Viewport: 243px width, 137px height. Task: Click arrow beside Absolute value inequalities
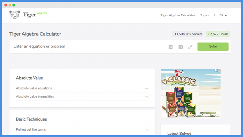click(146, 97)
